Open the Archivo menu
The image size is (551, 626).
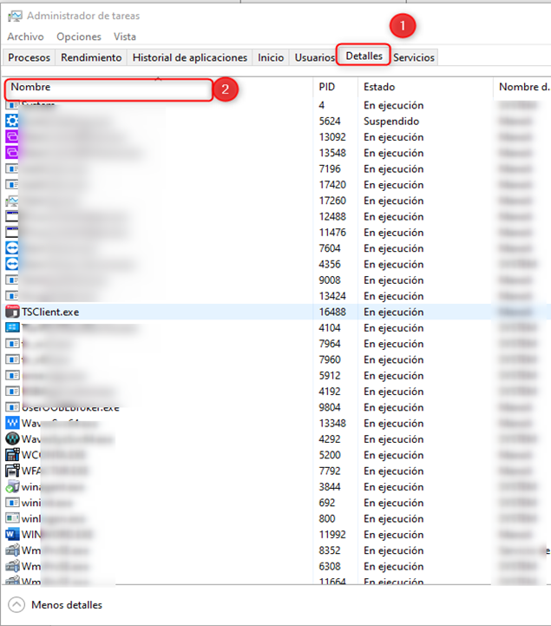[25, 36]
